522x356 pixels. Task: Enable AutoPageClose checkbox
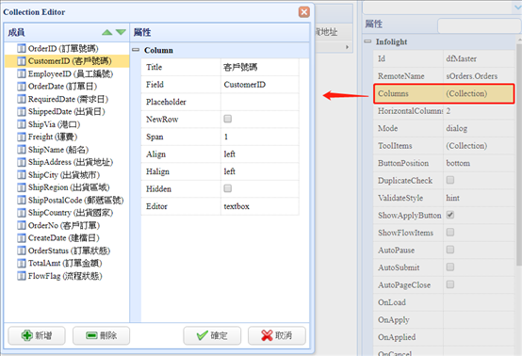(450, 284)
